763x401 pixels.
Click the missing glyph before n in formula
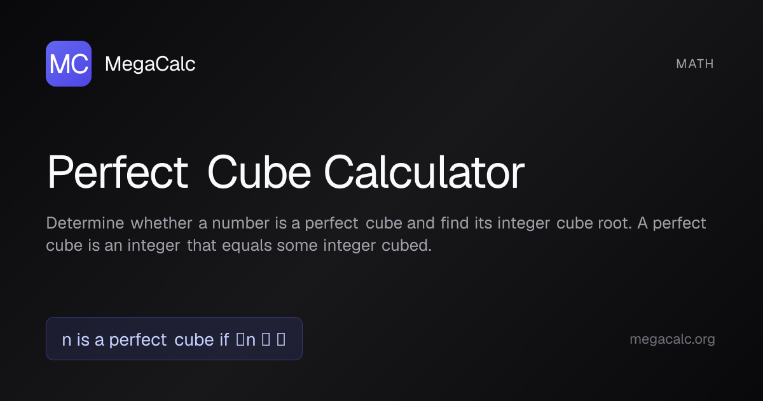pos(240,339)
